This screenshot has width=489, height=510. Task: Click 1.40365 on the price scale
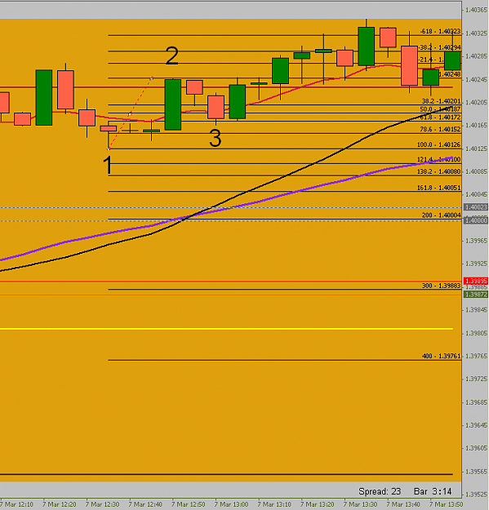tap(476, 10)
